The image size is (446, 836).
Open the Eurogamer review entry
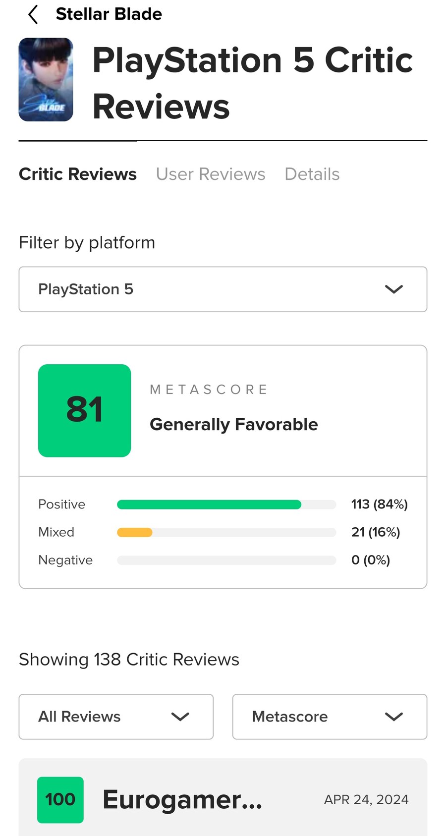tap(182, 799)
